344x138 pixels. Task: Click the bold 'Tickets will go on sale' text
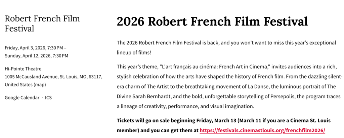pyautogui.click(x=145, y=120)
